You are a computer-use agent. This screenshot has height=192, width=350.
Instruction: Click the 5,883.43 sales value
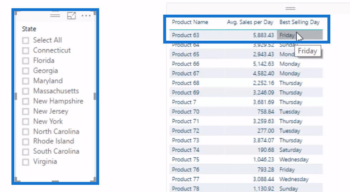(263, 35)
